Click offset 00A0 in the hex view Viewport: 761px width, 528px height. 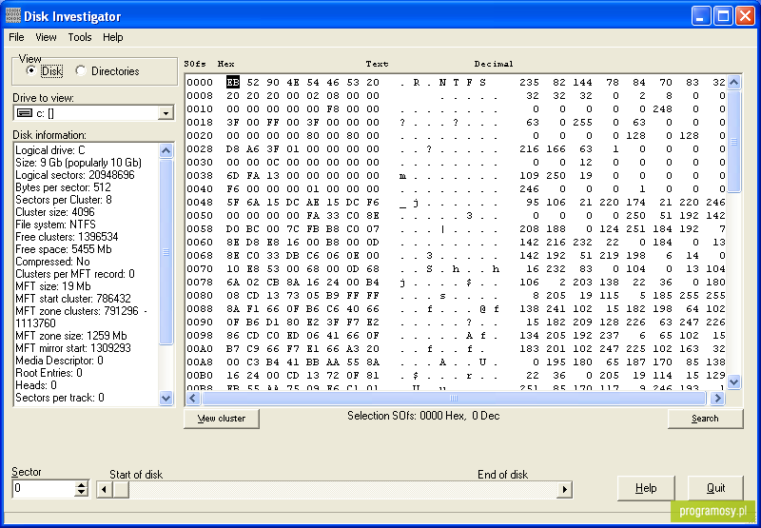point(200,349)
